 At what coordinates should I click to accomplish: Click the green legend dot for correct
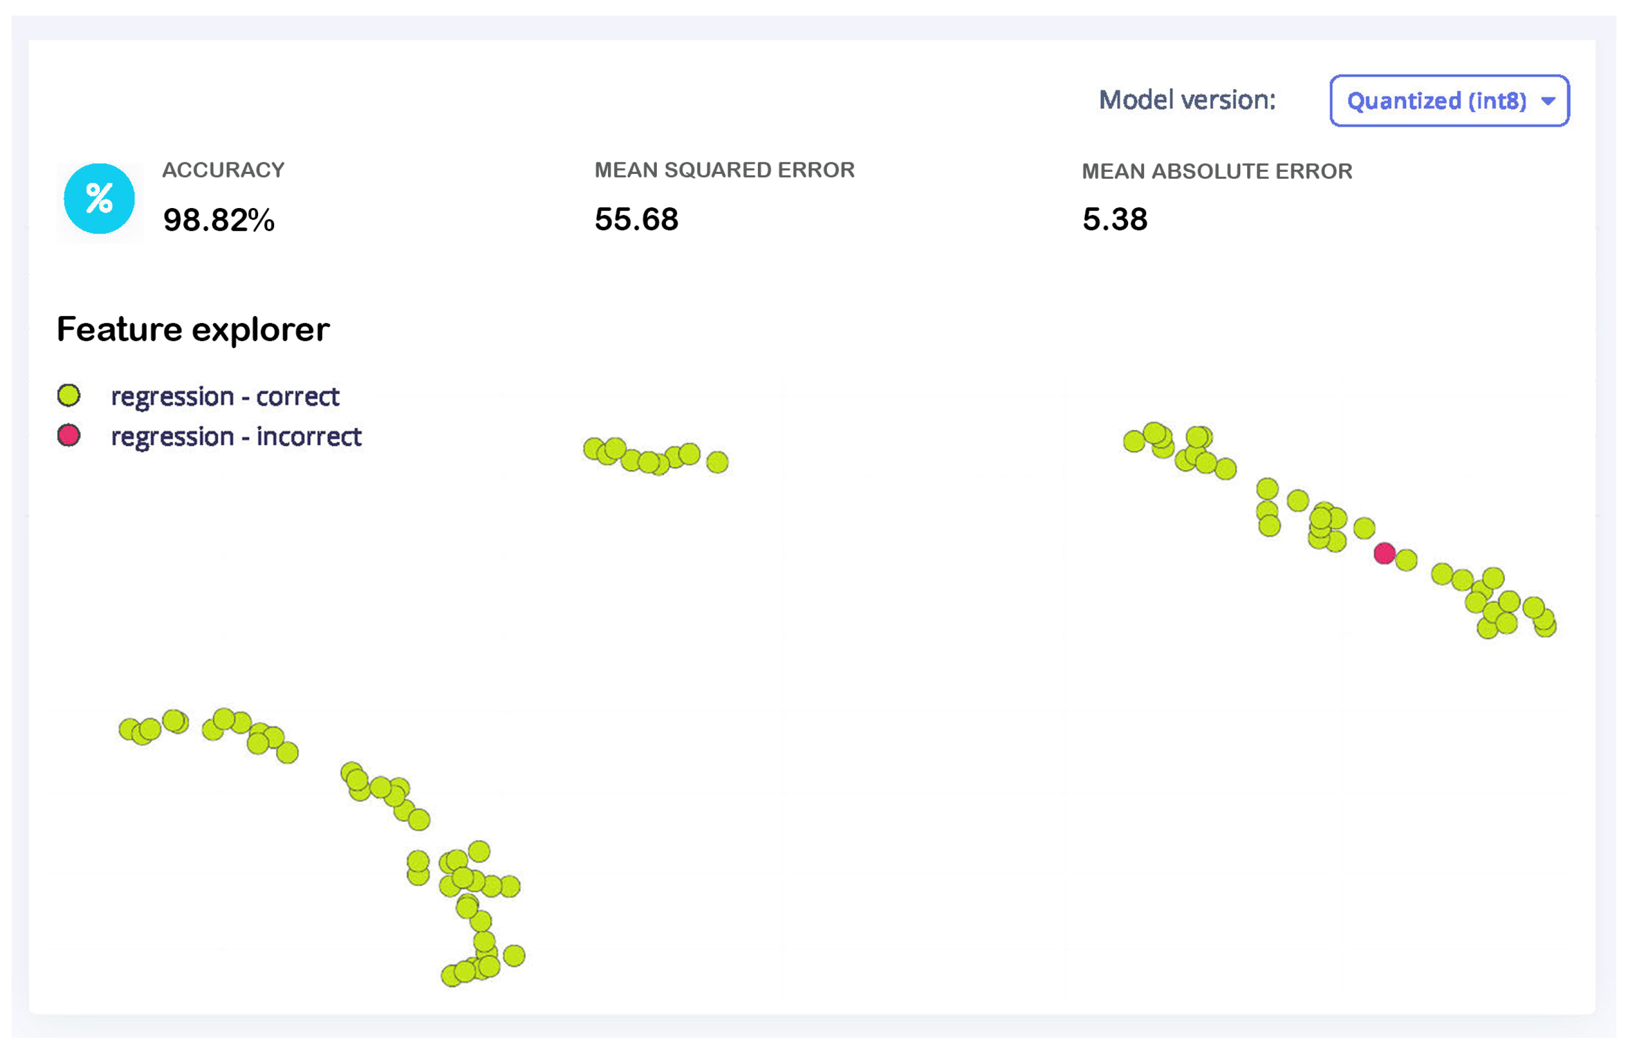coord(68,396)
